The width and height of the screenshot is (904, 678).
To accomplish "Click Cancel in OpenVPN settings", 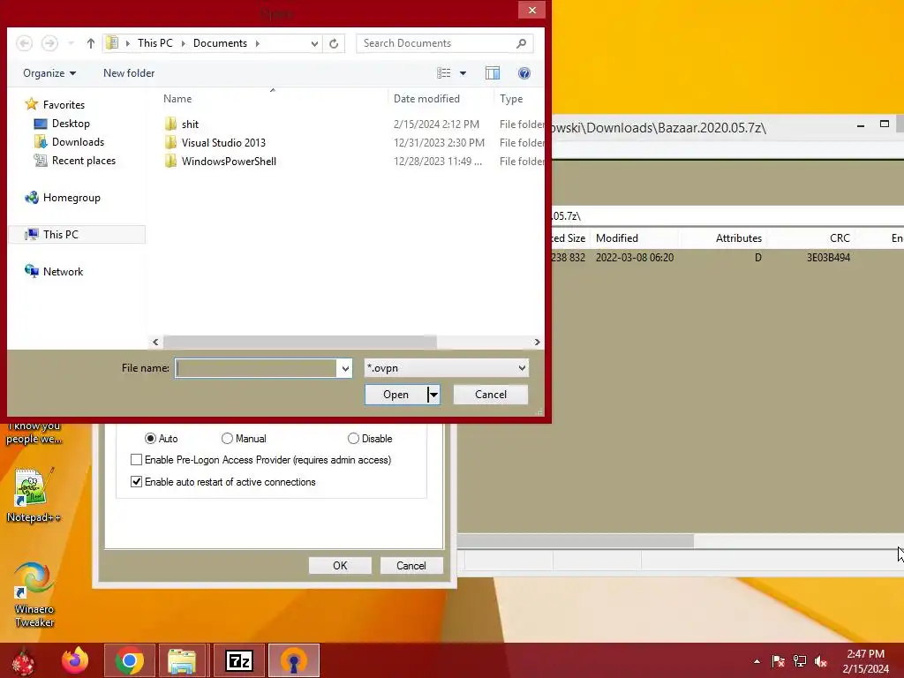I will coord(411,566).
